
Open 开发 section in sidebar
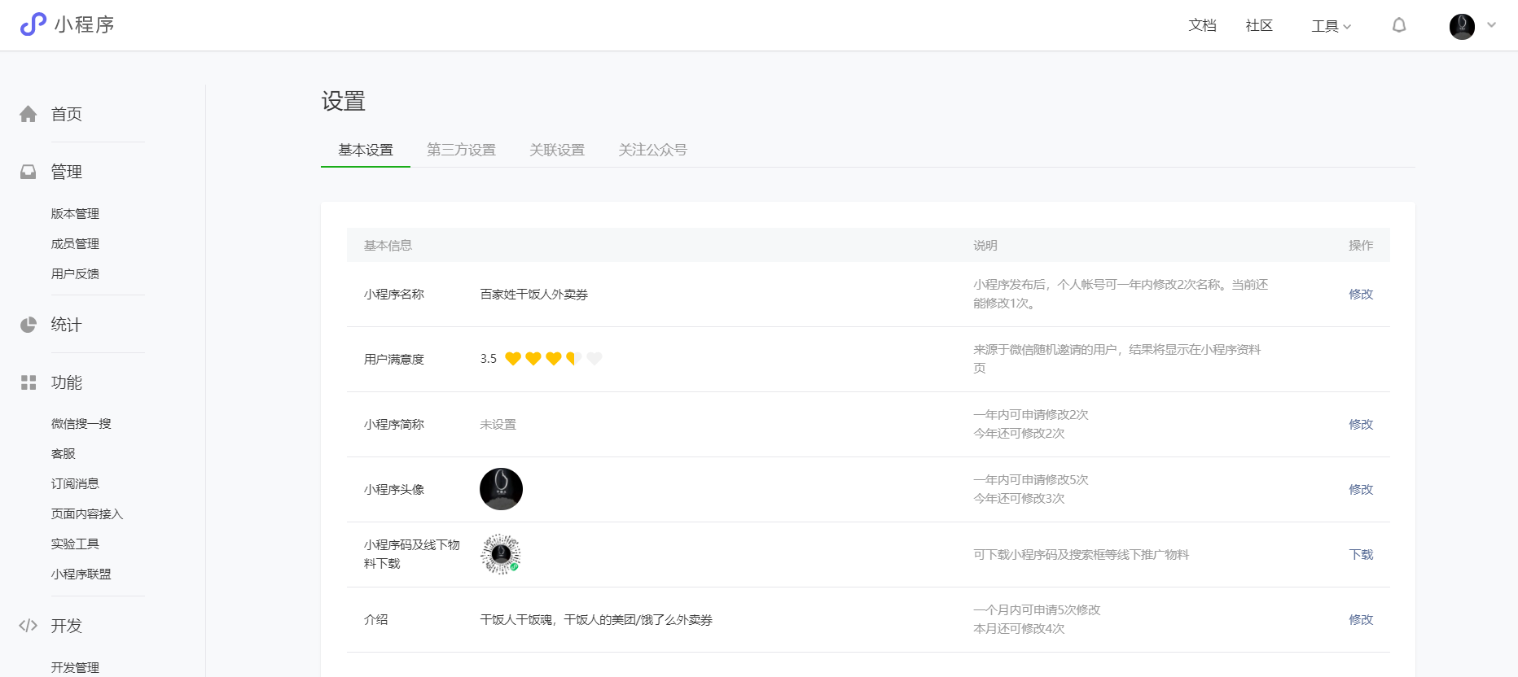click(x=67, y=626)
